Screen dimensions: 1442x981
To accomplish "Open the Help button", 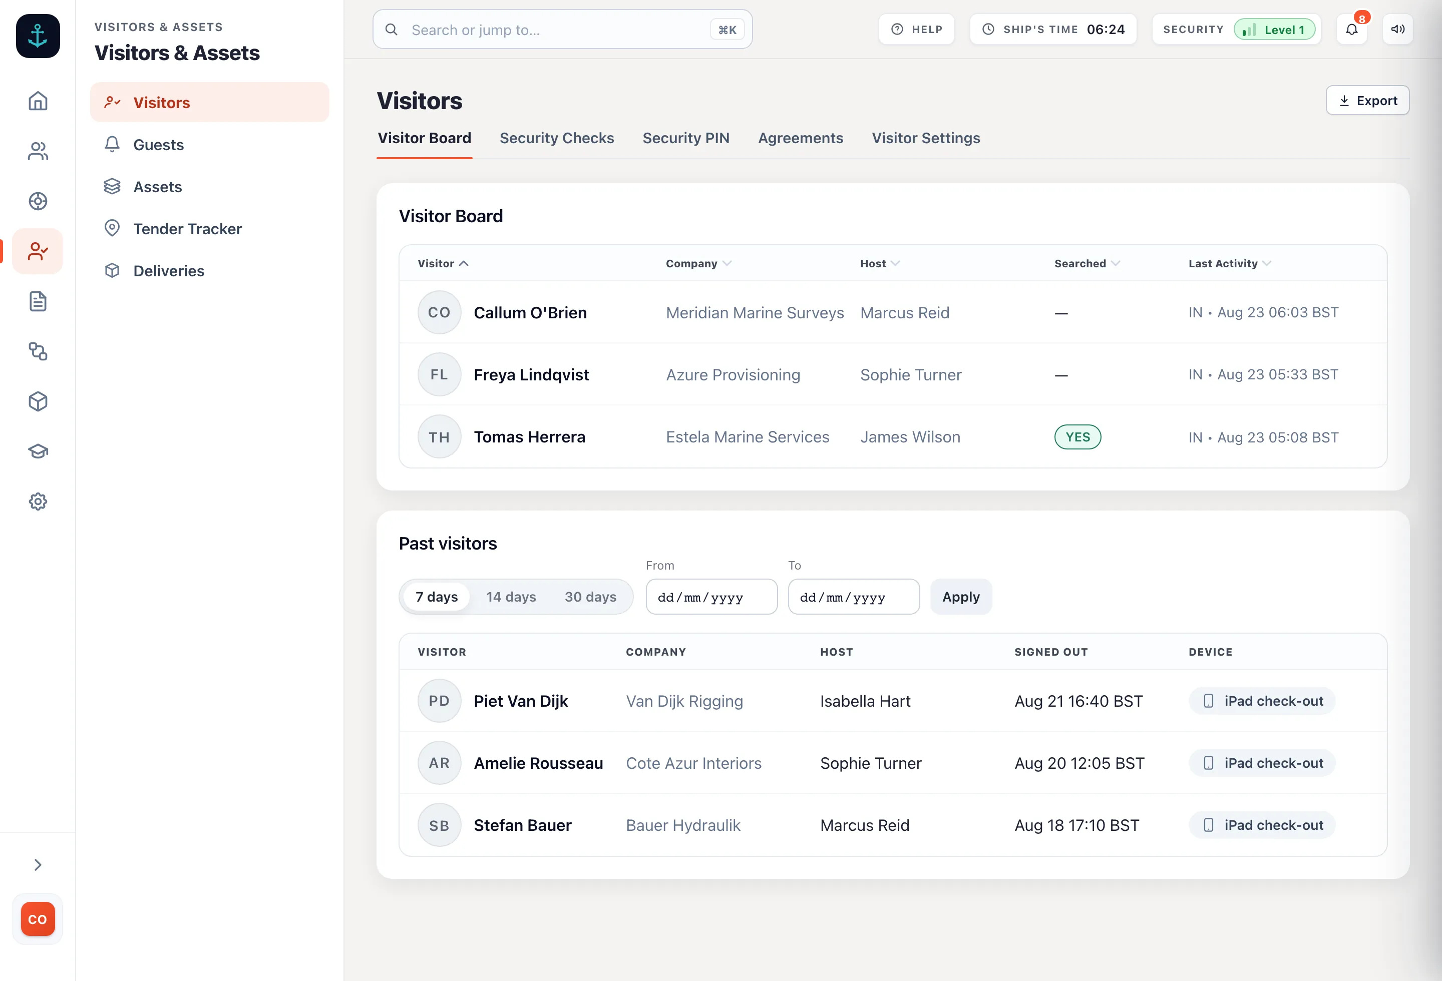I will [x=916, y=29].
